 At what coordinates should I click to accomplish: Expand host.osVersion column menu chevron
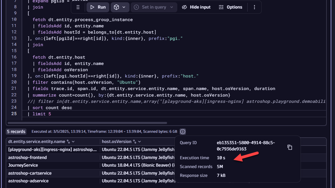point(139,142)
